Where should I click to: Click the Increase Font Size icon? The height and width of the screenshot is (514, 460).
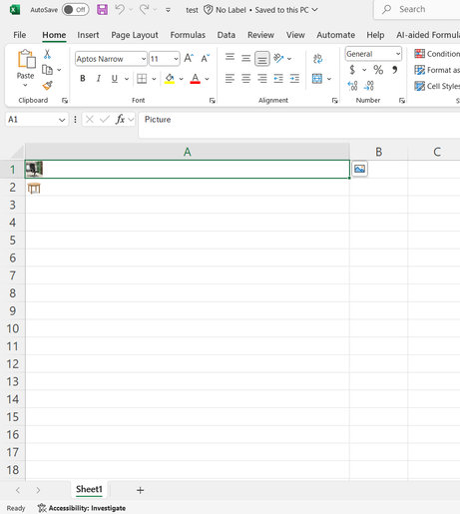point(189,58)
